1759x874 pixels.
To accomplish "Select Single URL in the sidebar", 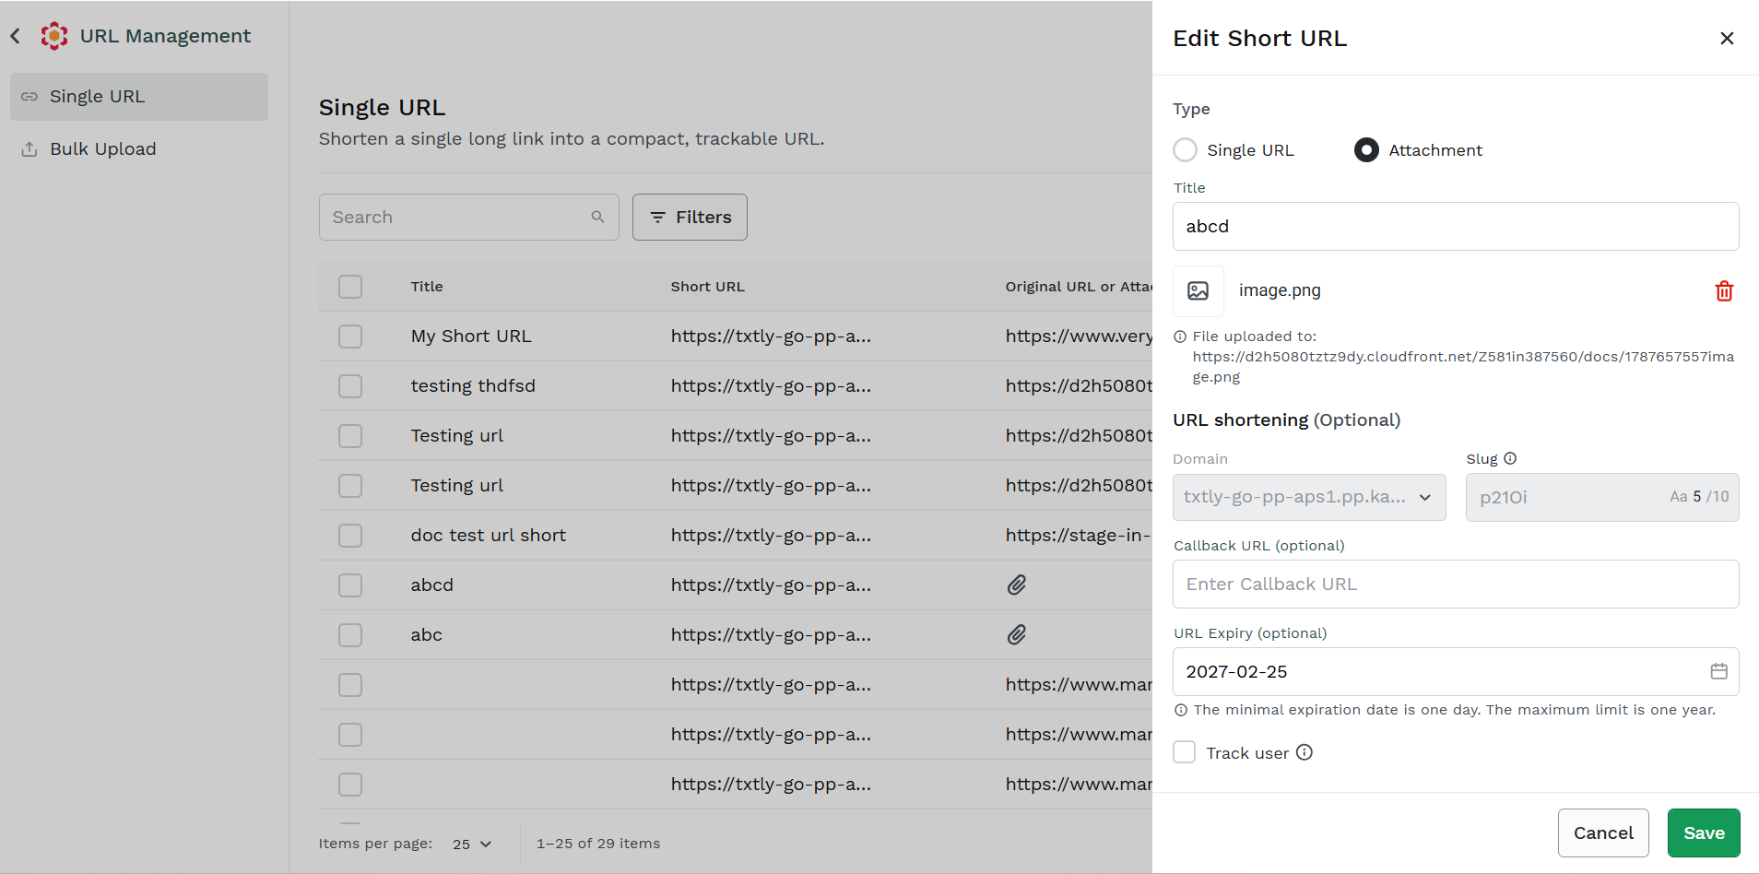I will click(x=139, y=97).
